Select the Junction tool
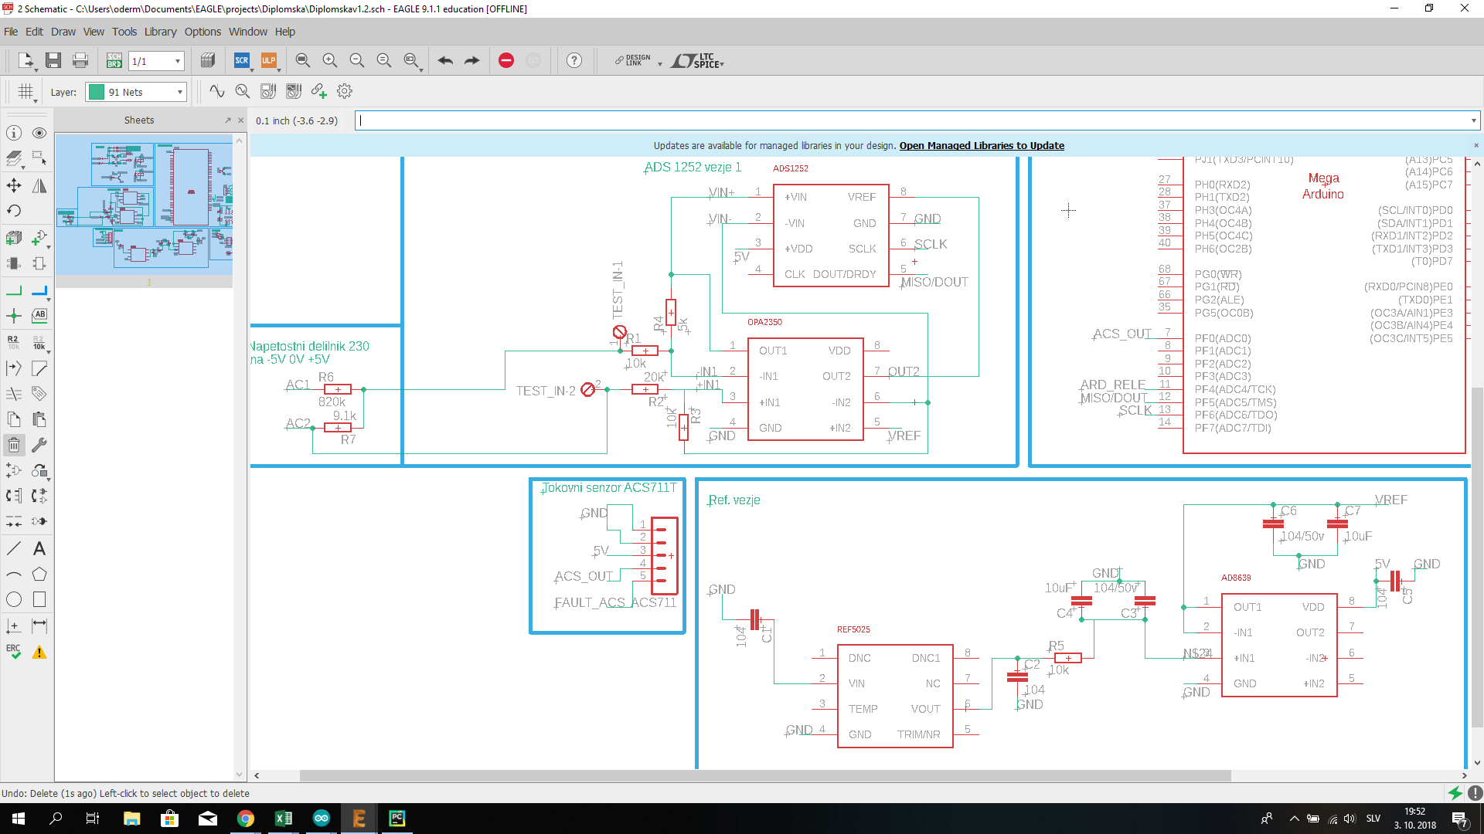This screenshot has width=1484, height=834. pos(14,316)
